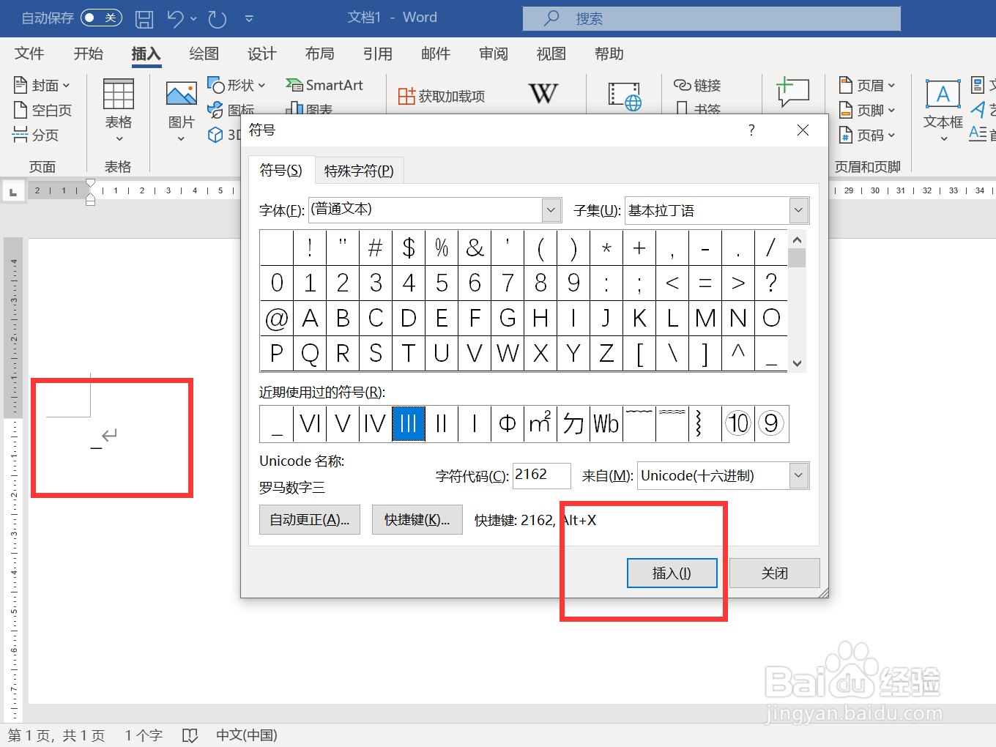Open the Header (页眉) menu
The height and width of the screenshot is (747, 996).
coord(867,86)
